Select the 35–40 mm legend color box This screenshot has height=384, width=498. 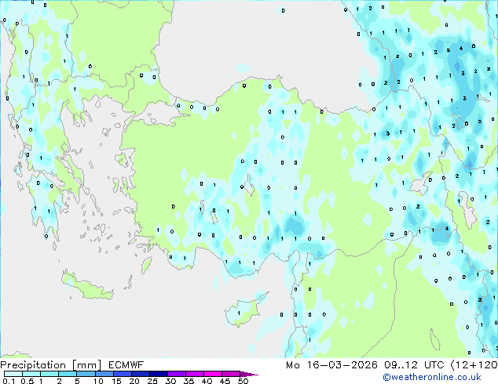[195, 374]
